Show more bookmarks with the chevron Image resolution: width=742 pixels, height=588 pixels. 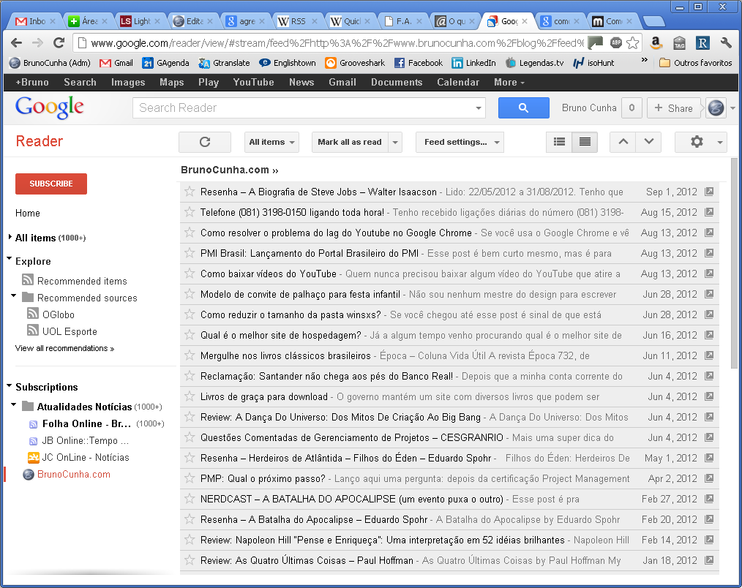pyautogui.click(x=644, y=60)
